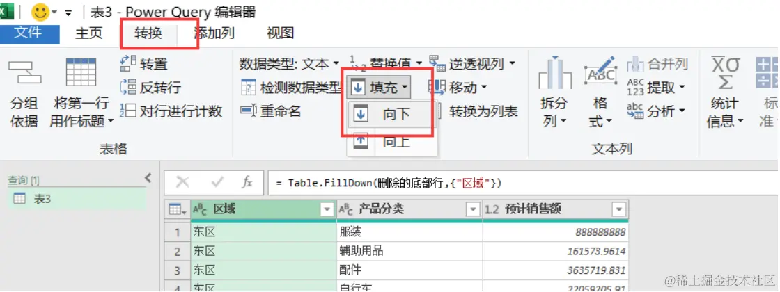The height and width of the screenshot is (292, 780).
Task: Select 东区 cell in row 3
Action: coord(263,270)
